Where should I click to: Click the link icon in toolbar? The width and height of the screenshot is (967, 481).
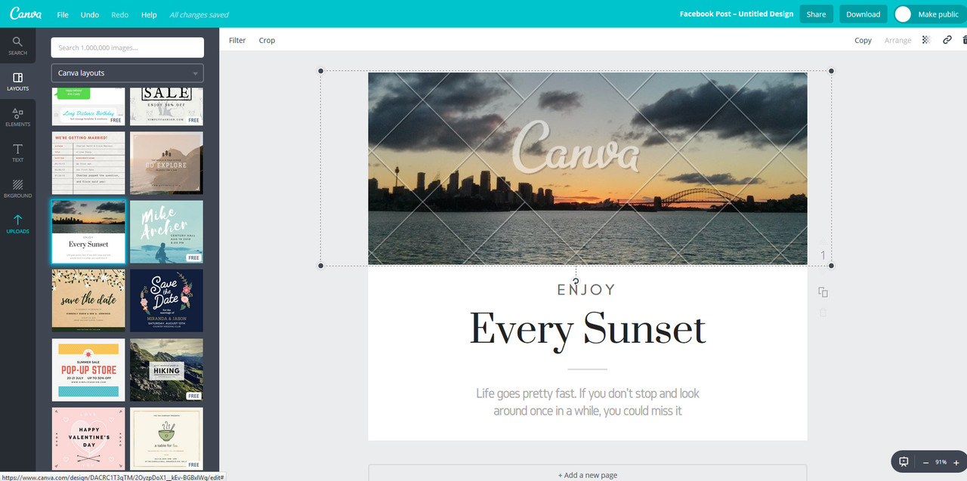(x=947, y=40)
